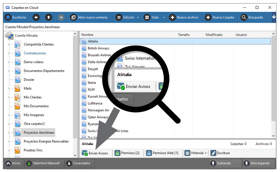Sort by Usuario column header
Screen dimensions: 280x172
[x=241, y=35]
